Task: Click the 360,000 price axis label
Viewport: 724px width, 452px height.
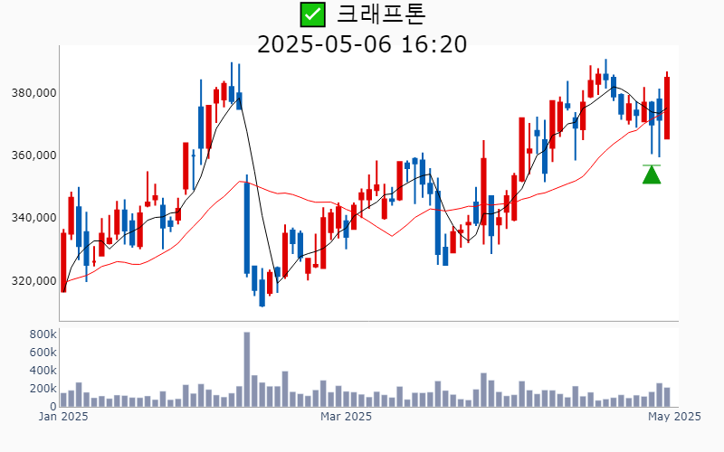Action: 33,155
